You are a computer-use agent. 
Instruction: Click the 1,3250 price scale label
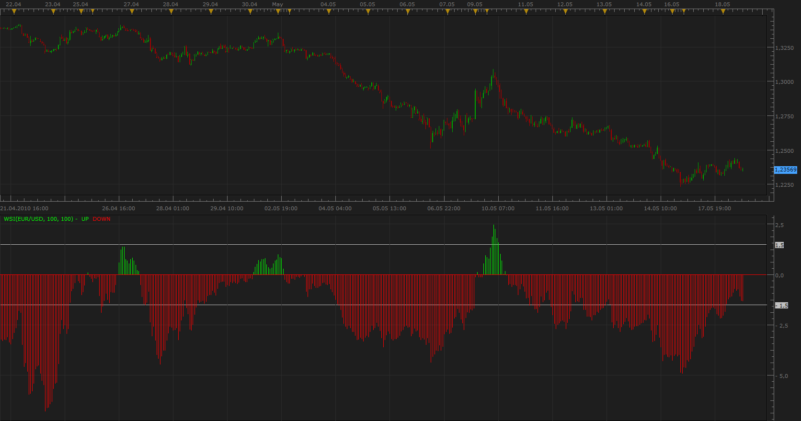point(785,48)
